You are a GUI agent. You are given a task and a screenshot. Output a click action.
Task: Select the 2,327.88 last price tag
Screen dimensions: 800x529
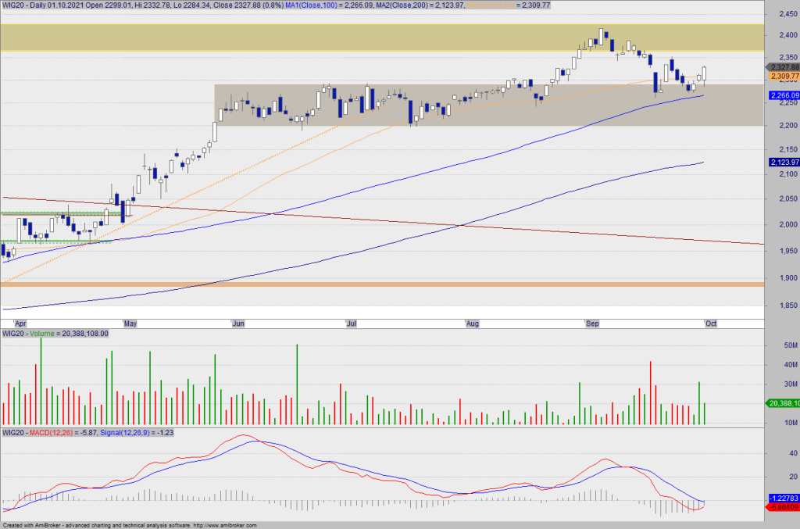[784, 67]
